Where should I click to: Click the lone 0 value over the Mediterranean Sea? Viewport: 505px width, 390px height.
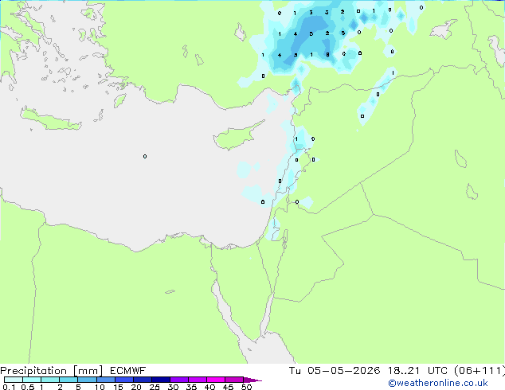pyautogui.click(x=145, y=156)
